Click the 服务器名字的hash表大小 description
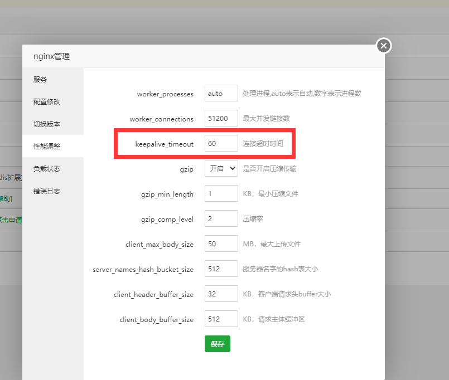 [x=281, y=269]
